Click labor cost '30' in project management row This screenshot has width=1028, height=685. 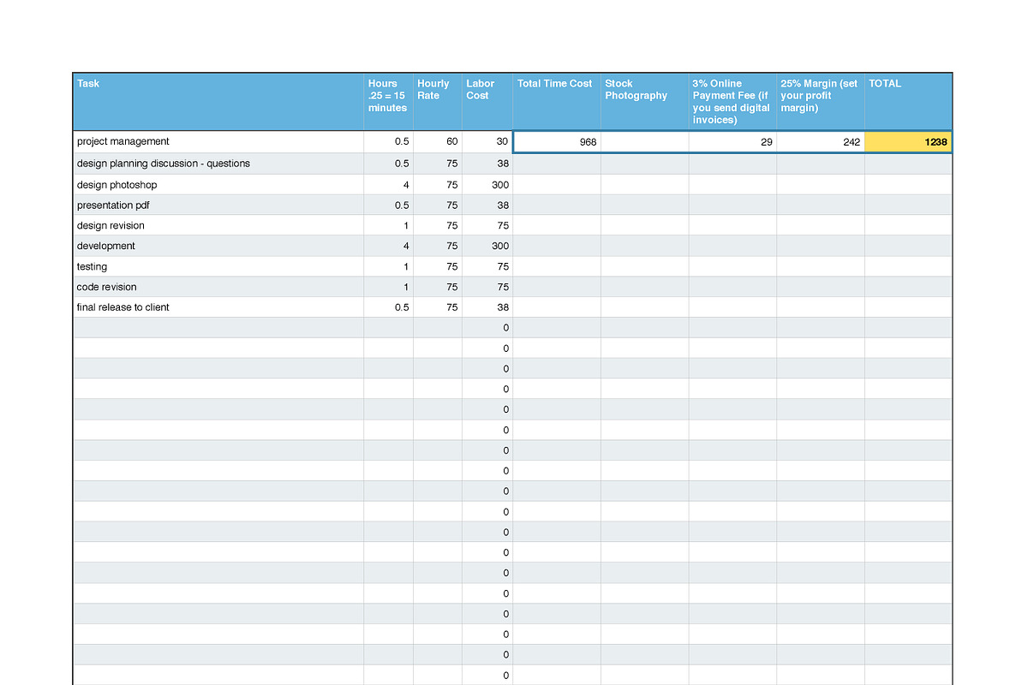pos(487,142)
